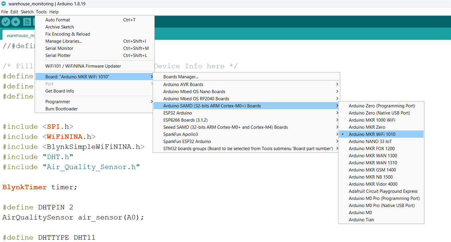The height and width of the screenshot is (242, 451).
Task: Select Get Board Info
Action: point(60,91)
